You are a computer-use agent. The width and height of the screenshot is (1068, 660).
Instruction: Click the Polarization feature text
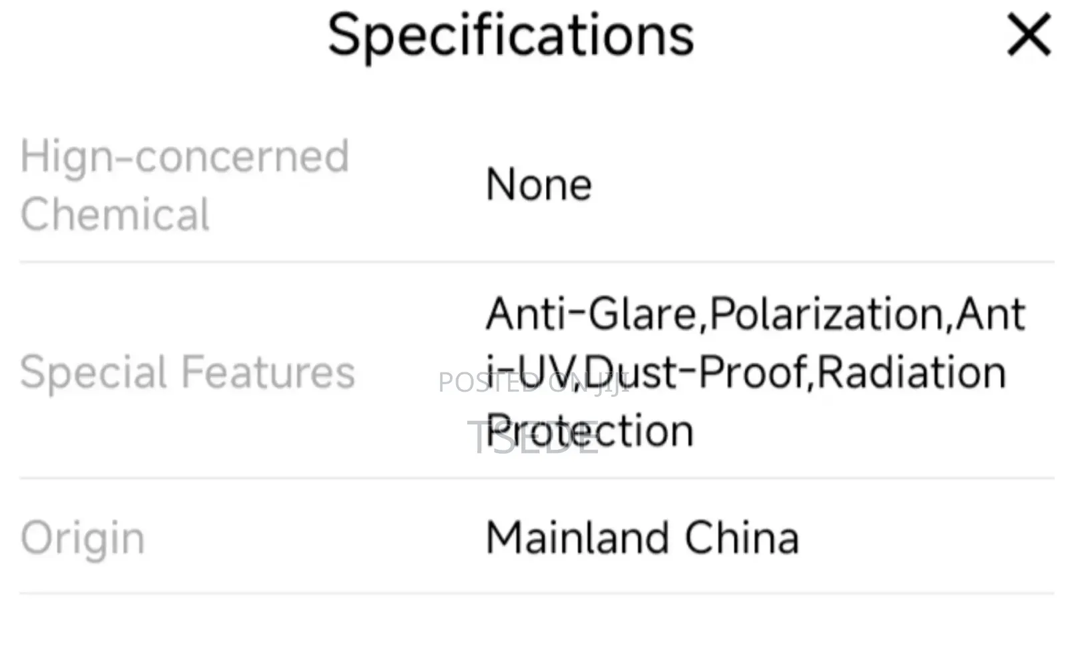tap(826, 314)
